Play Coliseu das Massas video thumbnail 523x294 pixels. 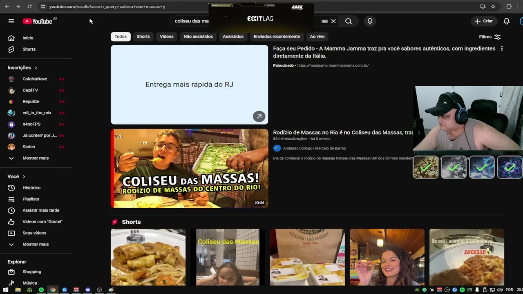tap(190, 169)
